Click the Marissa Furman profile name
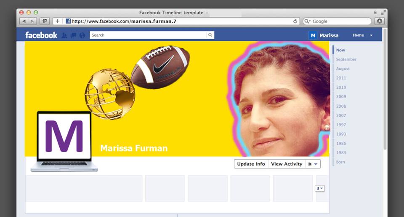Screen dimensions: 404x217 point(134,148)
